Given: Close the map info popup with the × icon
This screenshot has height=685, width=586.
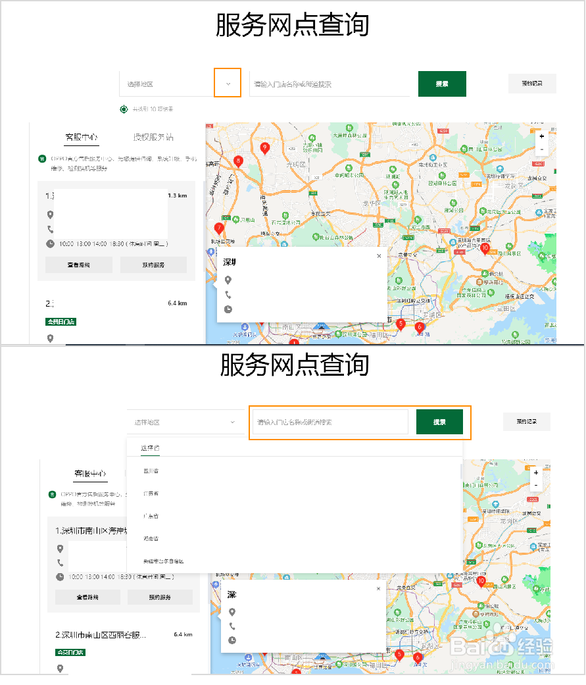Looking at the screenshot, I should [379, 255].
